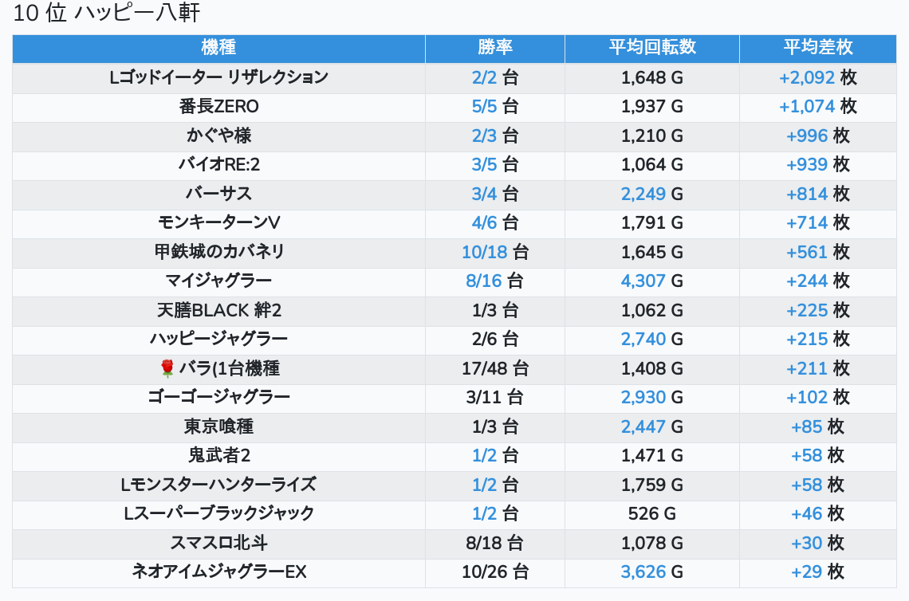The image size is (909, 601).
Task: Click the 3,626 value for ネオアイムジャグラーEX
Action: tap(643, 572)
